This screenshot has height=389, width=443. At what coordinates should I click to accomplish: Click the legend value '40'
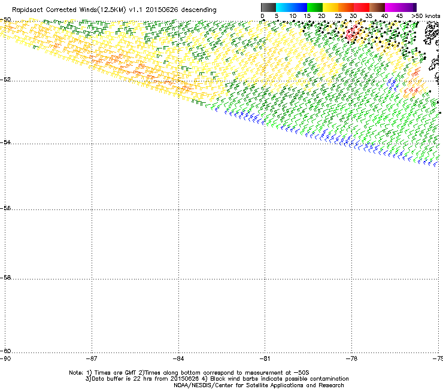click(384, 16)
